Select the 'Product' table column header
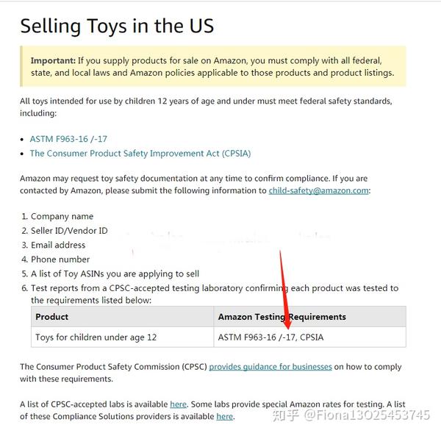The width and height of the screenshot is (441, 433). pyautogui.click(x=122, y=317)
